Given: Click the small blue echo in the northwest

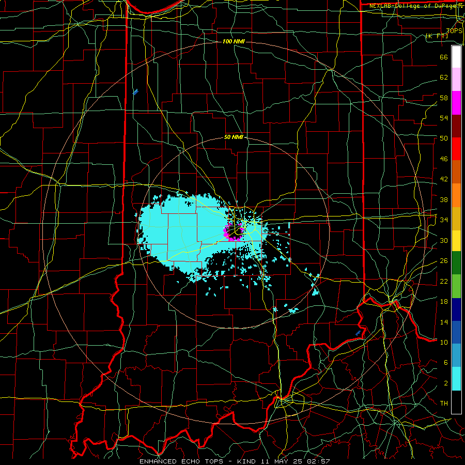Looking at the screenshot, I should click(x=135, y=92).
